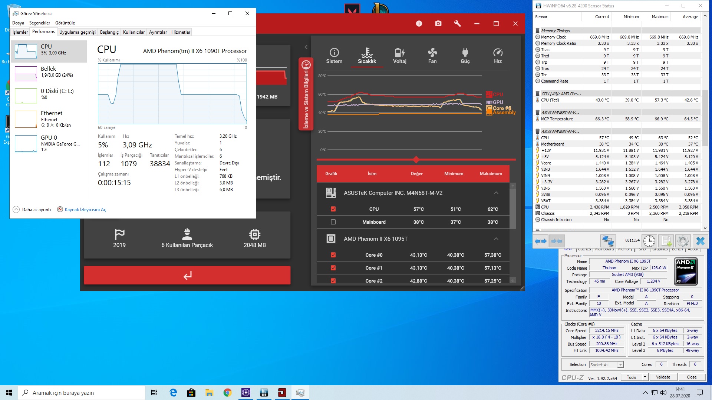The height and width of the screenshot is (400, 712).
Task: Open the Görüntüle menu
Action: tap(65, 23)
